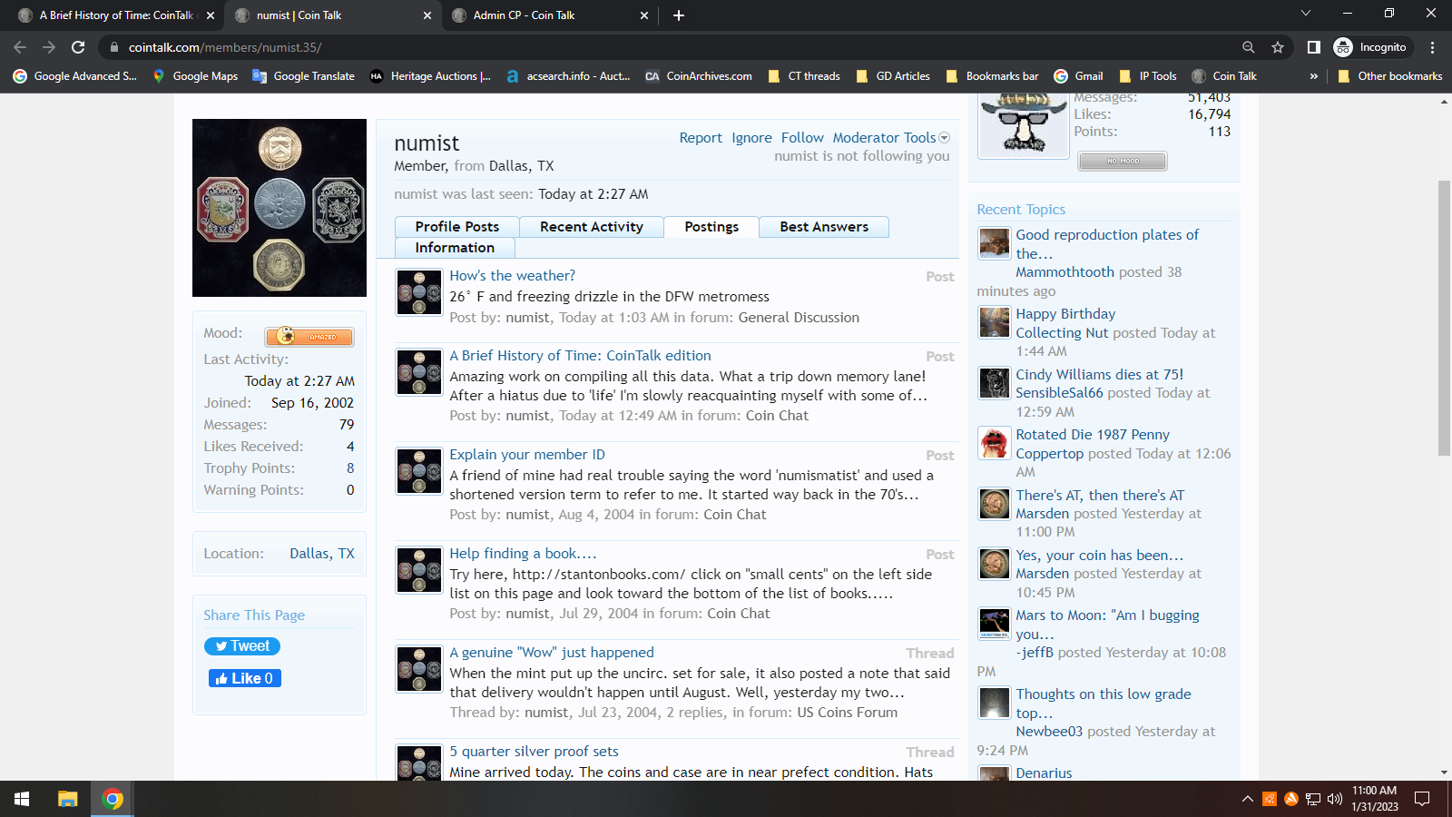
Task: Reload the page with the refresh icon
Action: click(x=78, y=47)
